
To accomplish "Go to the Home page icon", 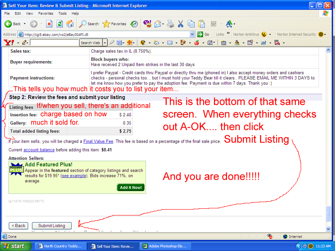I will point(70,24).
